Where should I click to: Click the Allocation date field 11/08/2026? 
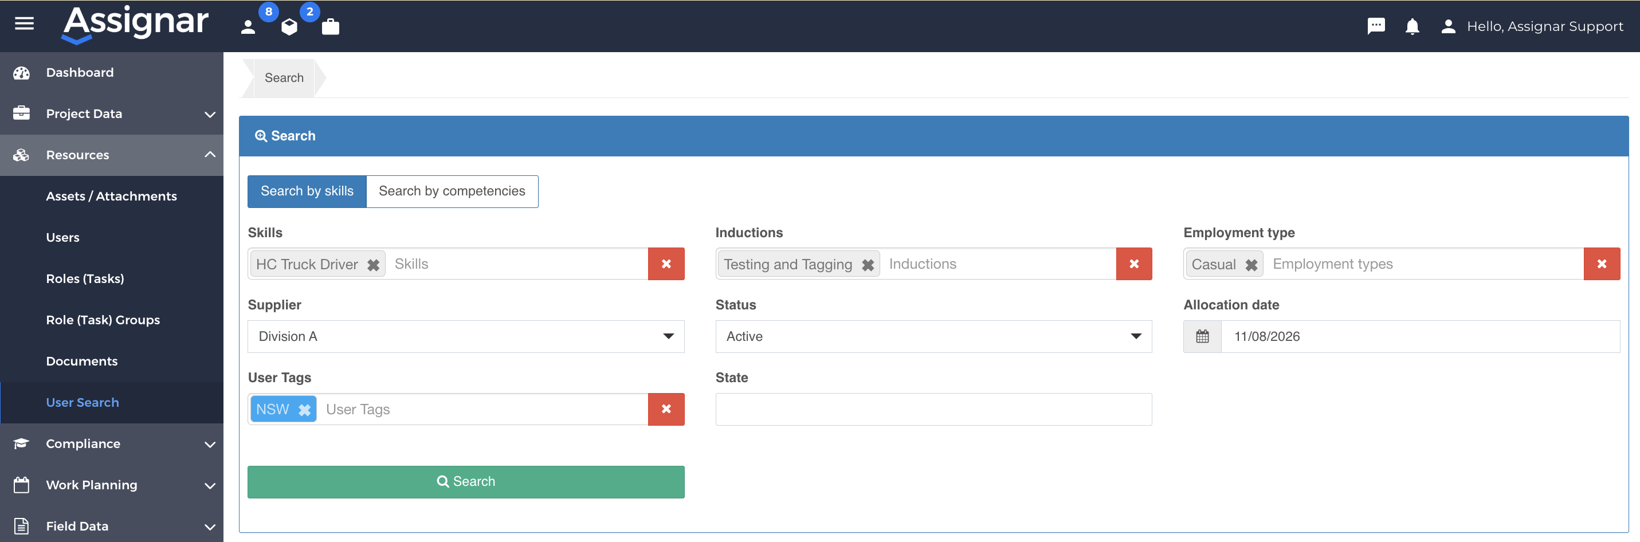point(1421,336)
